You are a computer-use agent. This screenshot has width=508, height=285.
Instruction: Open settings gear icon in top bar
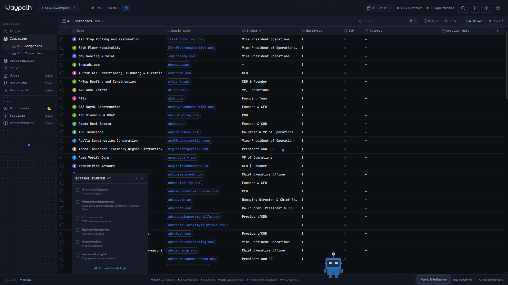click(486, 8)
